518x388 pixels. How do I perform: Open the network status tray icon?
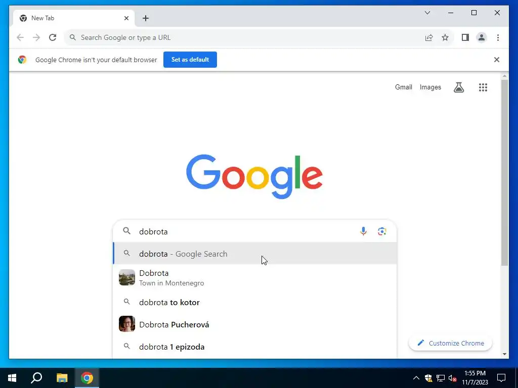[441, 378]
